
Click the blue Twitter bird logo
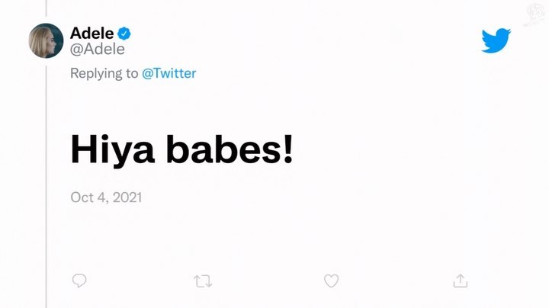click(496, 40)
